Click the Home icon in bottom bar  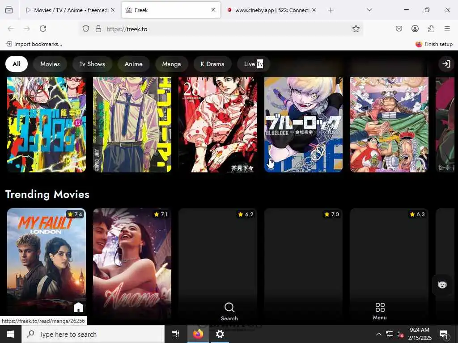[x=78, y=307]
